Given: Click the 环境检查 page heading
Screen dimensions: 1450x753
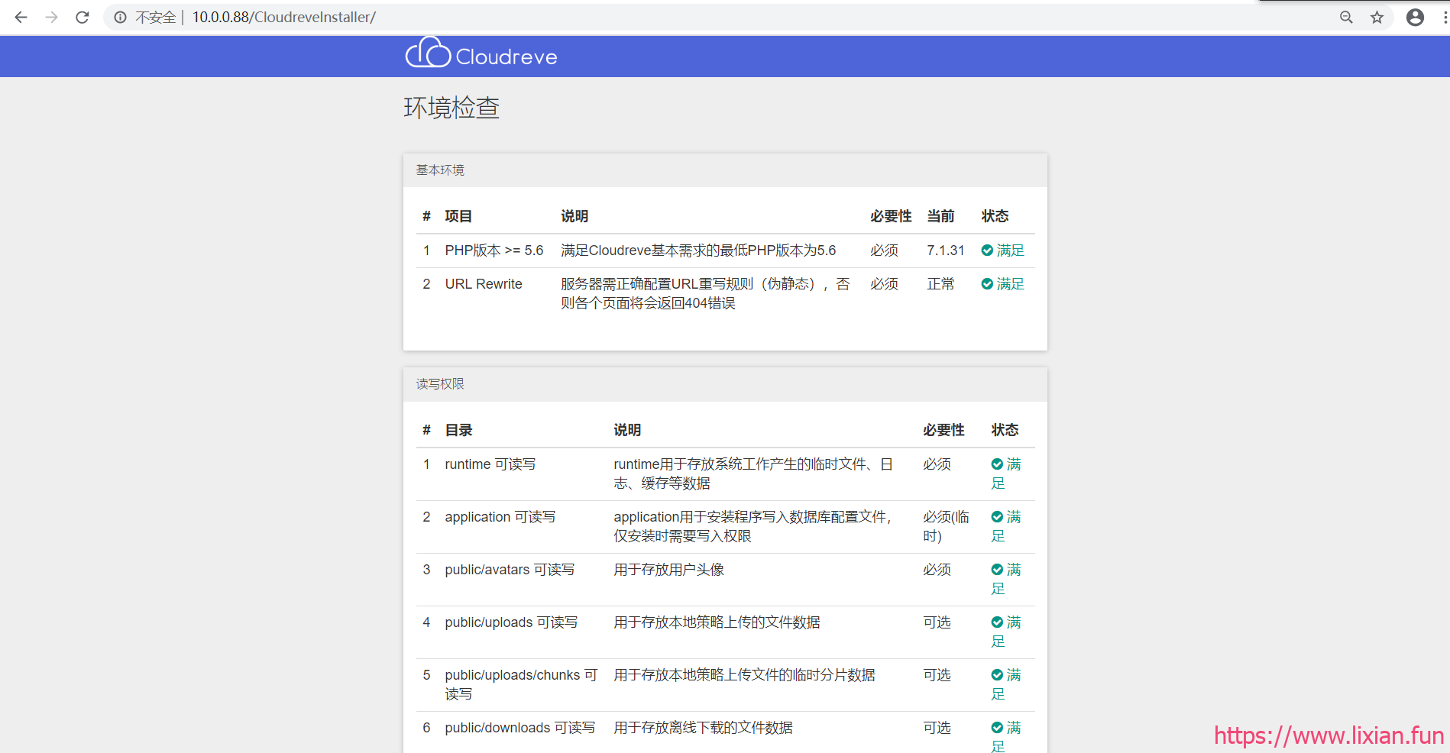Looking at the screenshot, I should click(452, 108).
